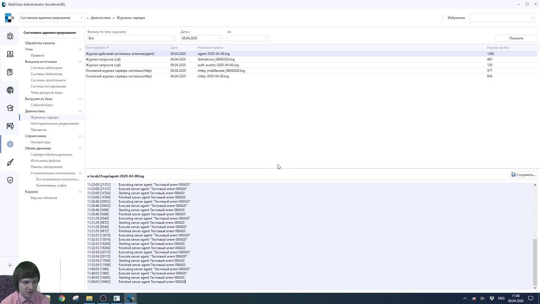Image resolution: width=540 pixels, height=304 pixels.
Task: Open the laptop user sidebar section
Action: point(10,54)
